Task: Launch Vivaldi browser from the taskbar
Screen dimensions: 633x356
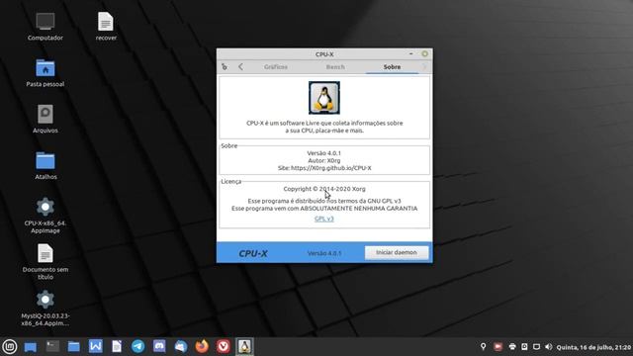Action: [x=224, y=346]
